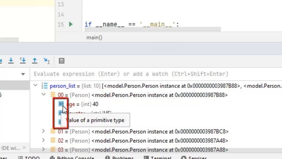The image size is (282, 159).
Task: Click the 02 Person object icon
Action: pos(53,140)
